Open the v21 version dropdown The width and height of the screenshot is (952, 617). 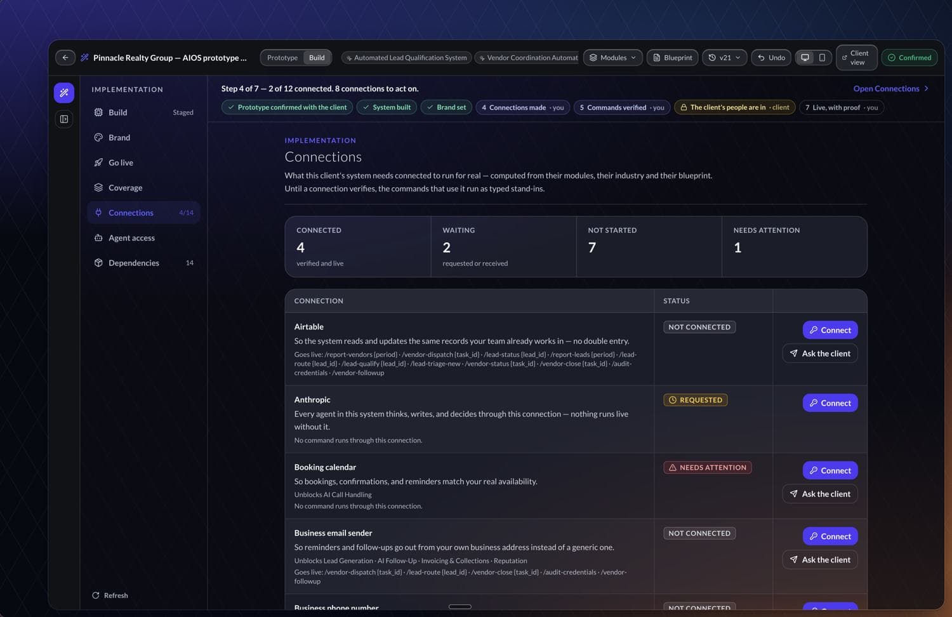tap(724, 58)
